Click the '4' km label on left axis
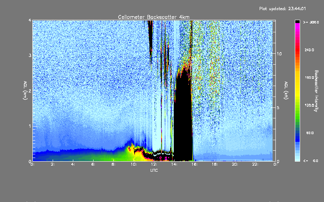The image size is (324, 202). pos(30,20)
